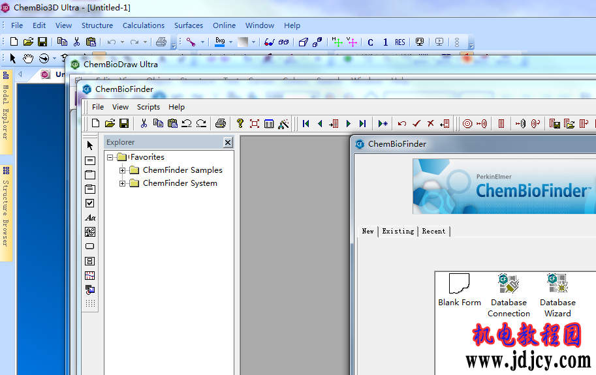596x375 pixels.
Task: Select the Rotate tool in ChemBio3D
Action: tap(44, 59)
